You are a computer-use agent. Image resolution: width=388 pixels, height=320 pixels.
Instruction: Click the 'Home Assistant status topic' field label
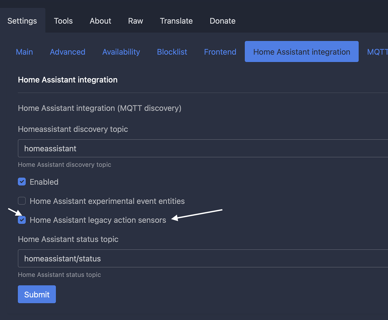[68, 239]
